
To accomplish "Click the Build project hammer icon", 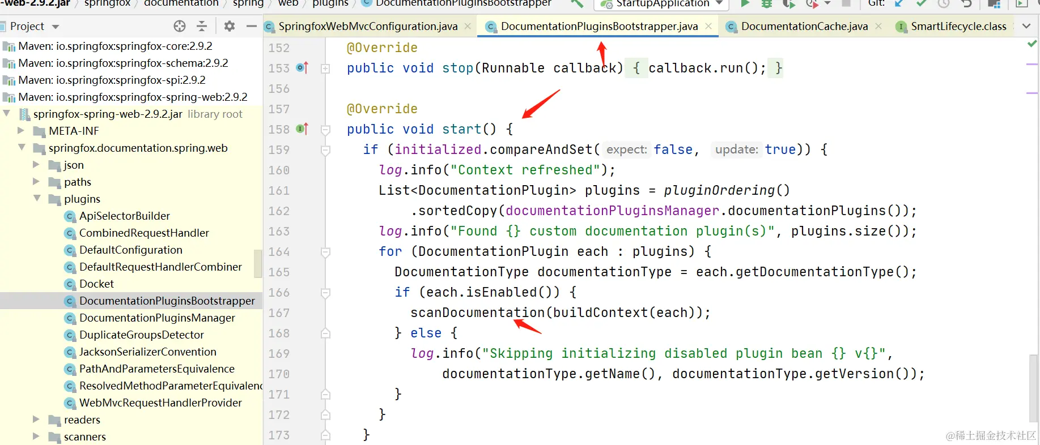I will (x=576, y=3).
